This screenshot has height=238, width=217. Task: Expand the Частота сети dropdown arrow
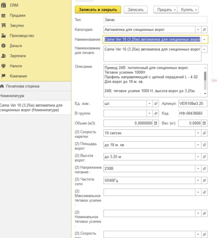coord(198,180)
